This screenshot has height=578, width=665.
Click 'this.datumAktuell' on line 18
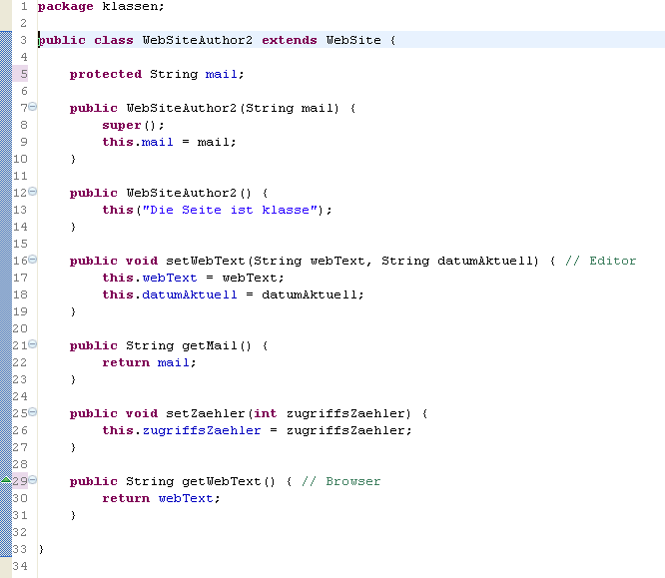point(169,294)
